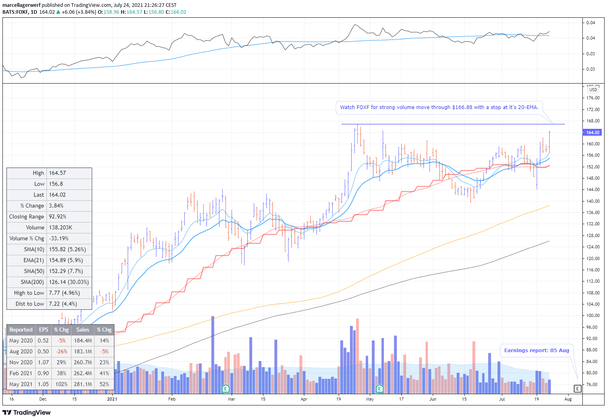Click the Nov 2020 earnings row
Viewport: 607px width, 420px height.
(61, 362)
